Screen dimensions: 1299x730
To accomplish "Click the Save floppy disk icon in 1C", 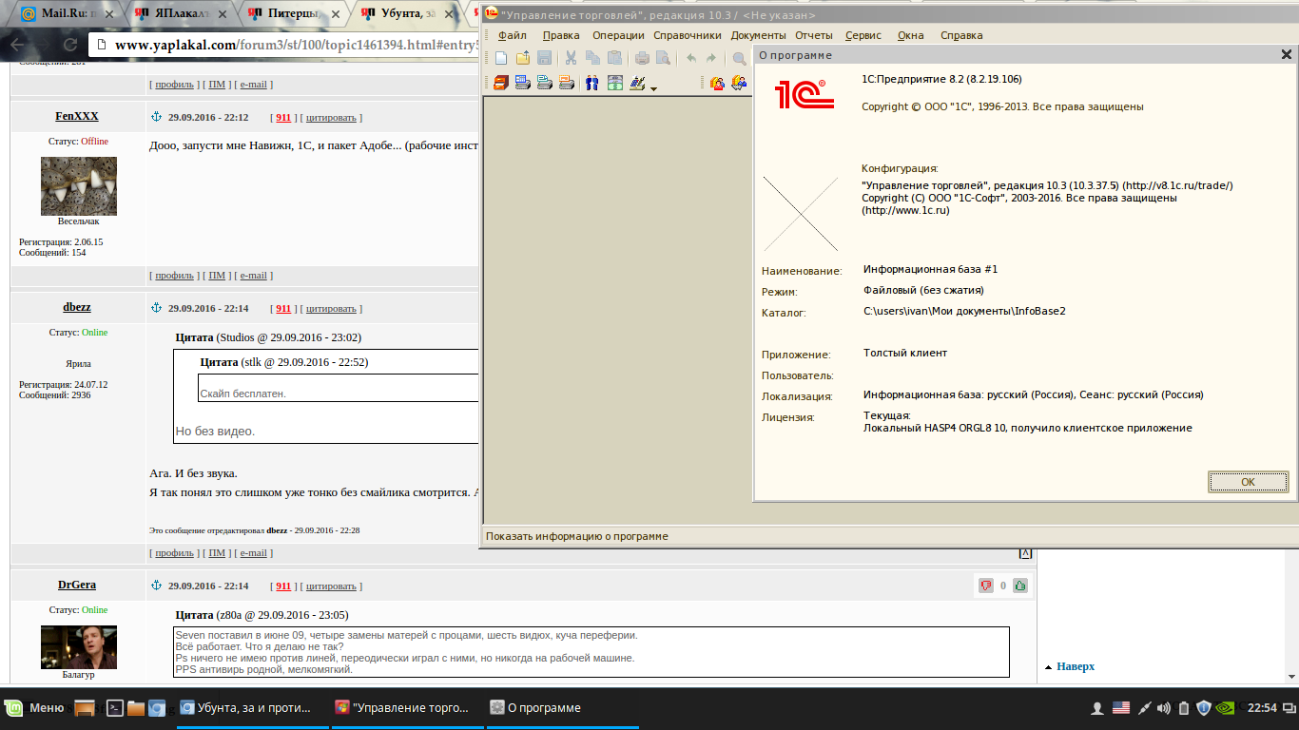I will click(x=545, y=58).
